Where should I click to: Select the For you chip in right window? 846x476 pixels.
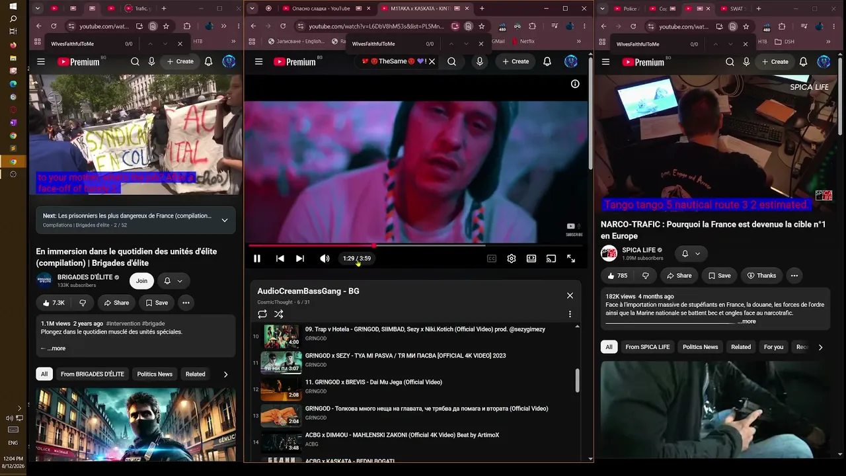[x=773, y=347]
